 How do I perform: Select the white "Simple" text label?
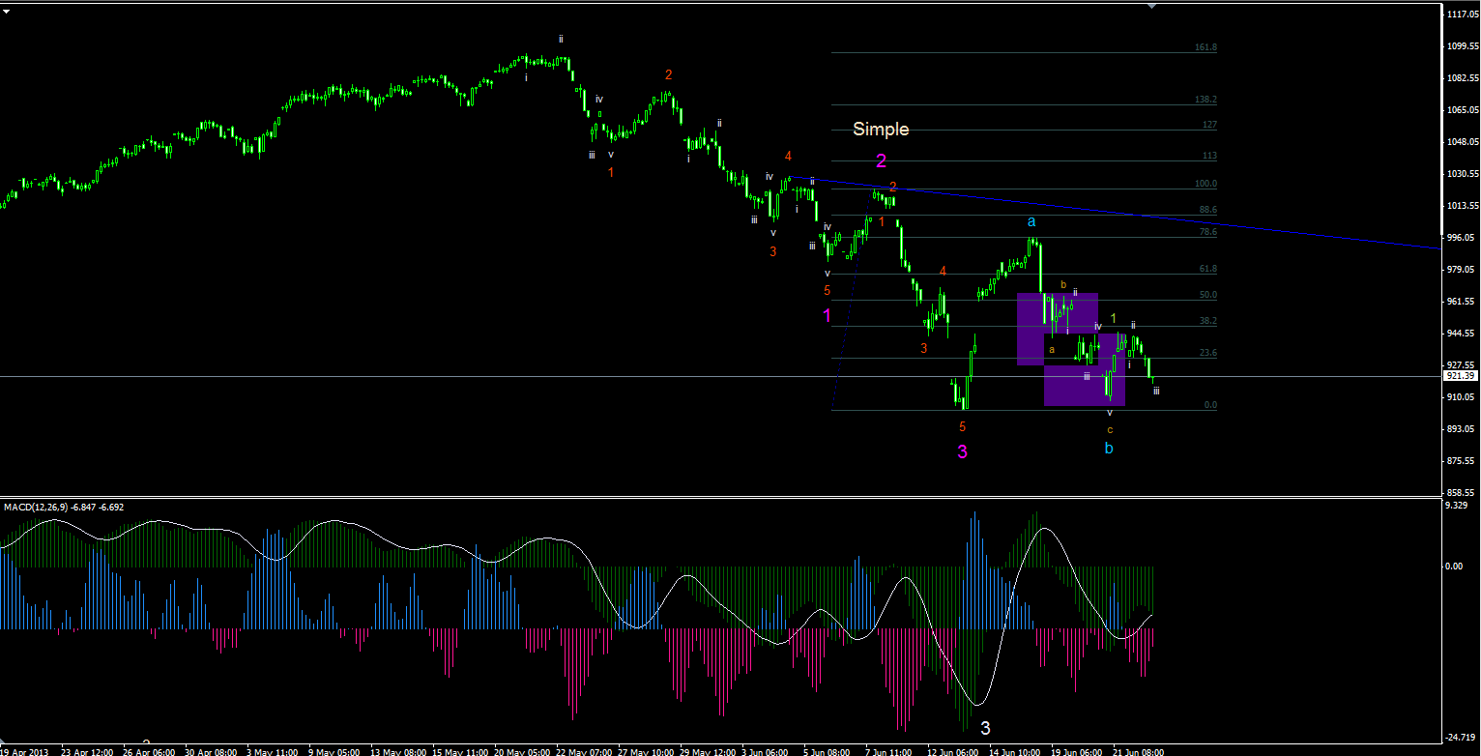[881, 129]
